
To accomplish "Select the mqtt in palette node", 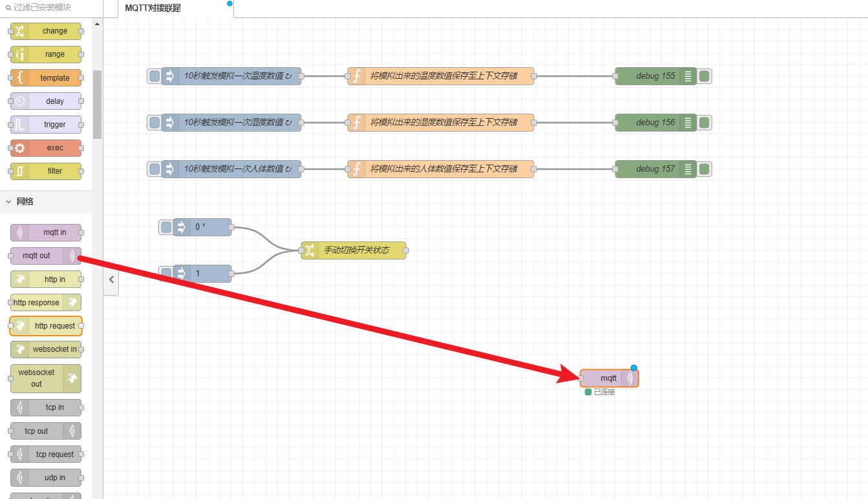I will point(46,232).
